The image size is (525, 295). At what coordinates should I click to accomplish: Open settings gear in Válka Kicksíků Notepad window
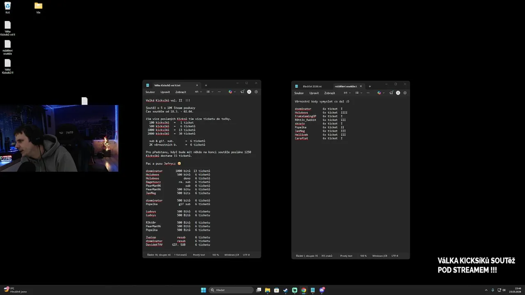(256, 92)
